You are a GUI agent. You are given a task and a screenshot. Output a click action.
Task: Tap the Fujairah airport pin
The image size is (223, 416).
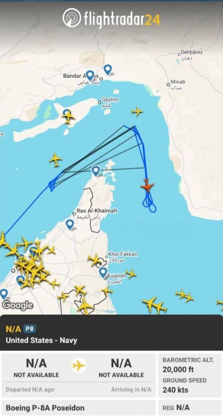(x=103, y=273)
